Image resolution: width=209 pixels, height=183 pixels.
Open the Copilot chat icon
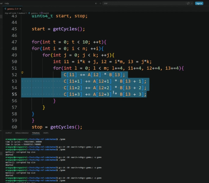[188, 3]
